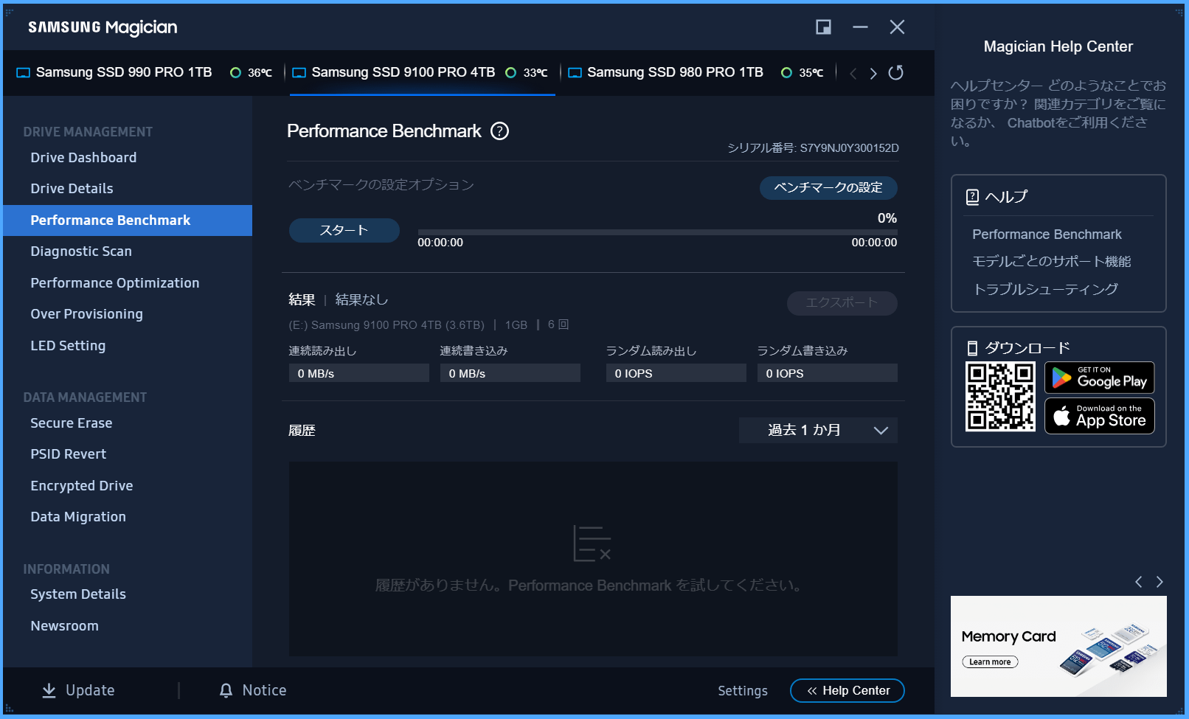Switch to Samsung SSD 990 PRO 1TB tab
Screen dimensions: 1189x719
tap(124, 72)
